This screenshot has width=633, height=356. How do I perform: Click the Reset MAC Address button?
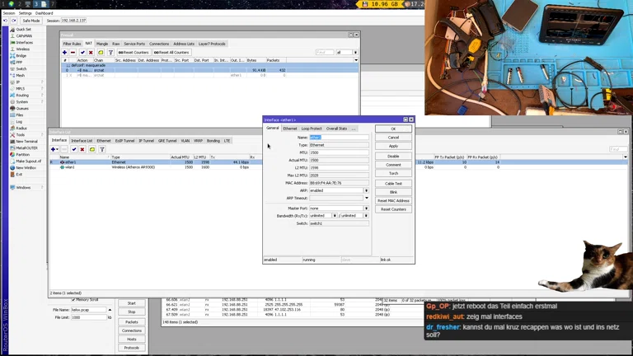[x=393, y=200]
